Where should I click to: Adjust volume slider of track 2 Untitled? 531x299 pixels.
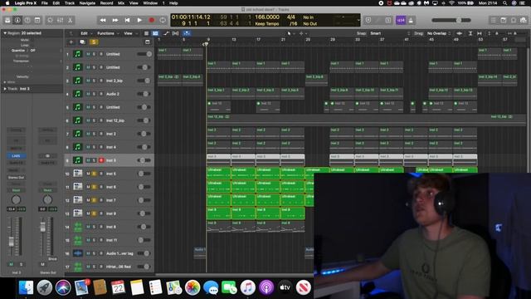pos(144,67)
